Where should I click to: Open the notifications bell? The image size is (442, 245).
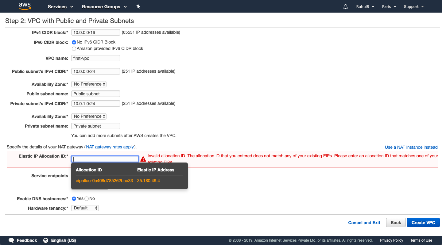click(x=345, y=6)
